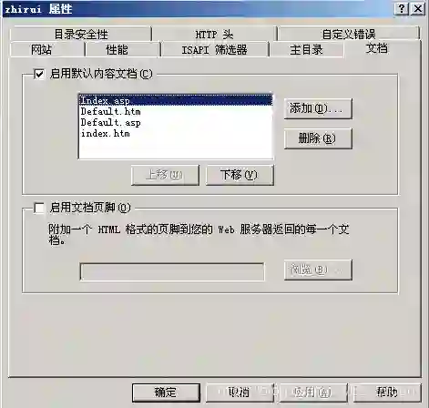Confirm settings with the 确定 button
The image size is (429, 408).
(166, 393)
